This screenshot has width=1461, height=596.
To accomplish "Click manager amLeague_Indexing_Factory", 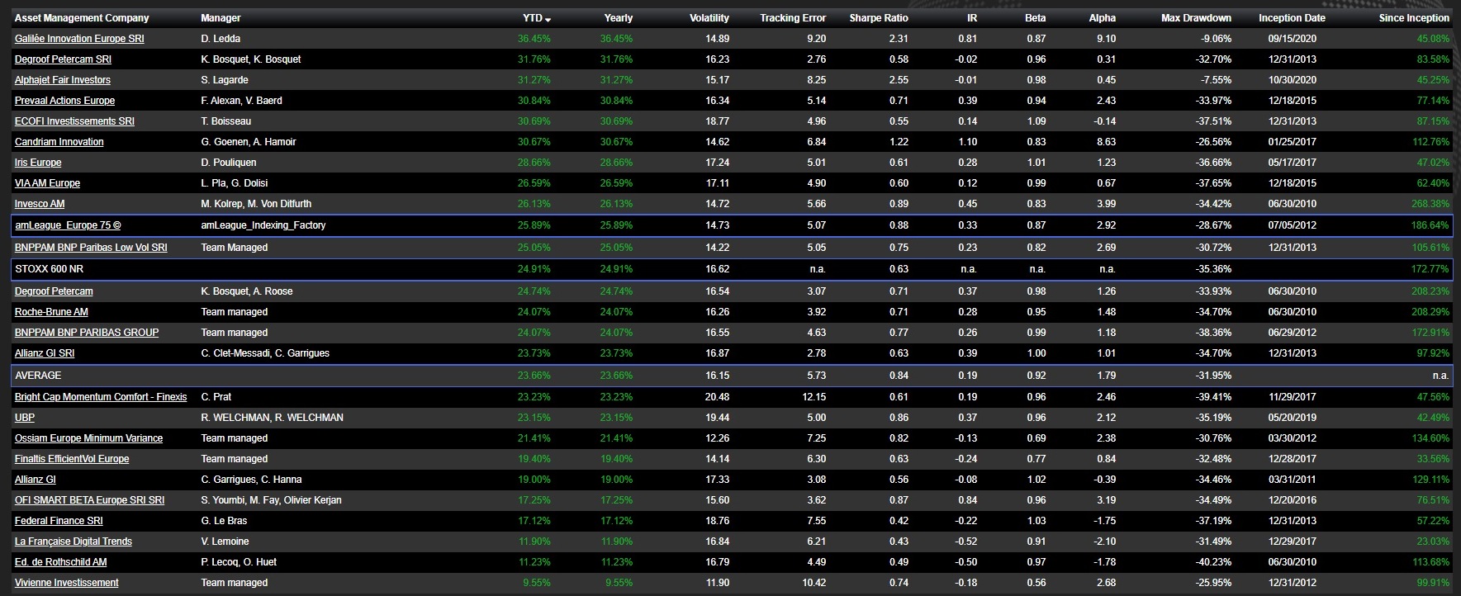I will (263, 225).
